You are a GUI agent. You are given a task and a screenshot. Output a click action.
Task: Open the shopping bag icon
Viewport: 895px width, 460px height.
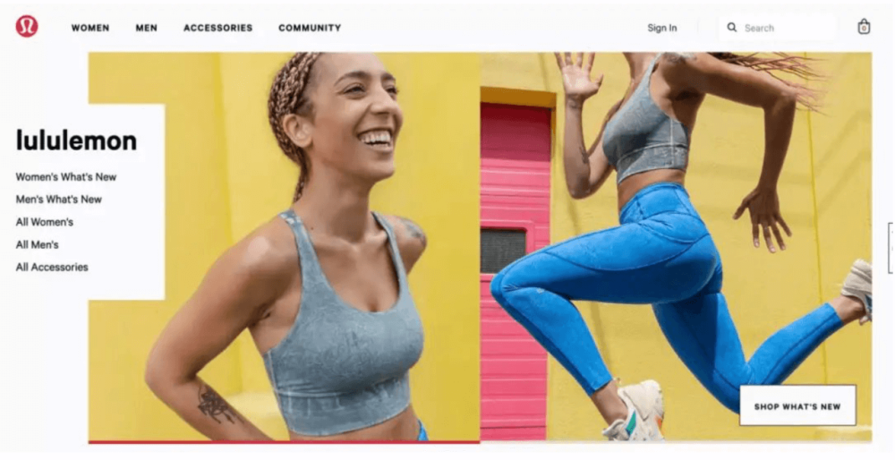tap(864, 27)
